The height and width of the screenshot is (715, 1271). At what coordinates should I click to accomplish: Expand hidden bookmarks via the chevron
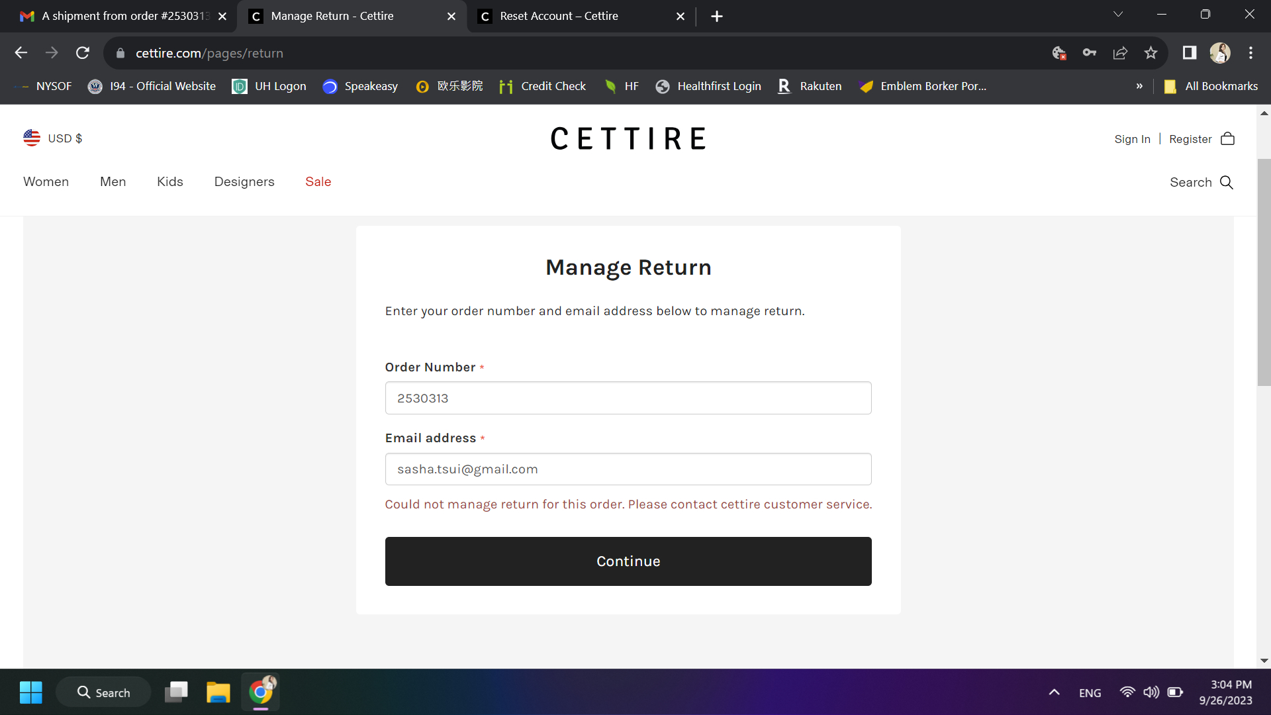click(1140, 86)
